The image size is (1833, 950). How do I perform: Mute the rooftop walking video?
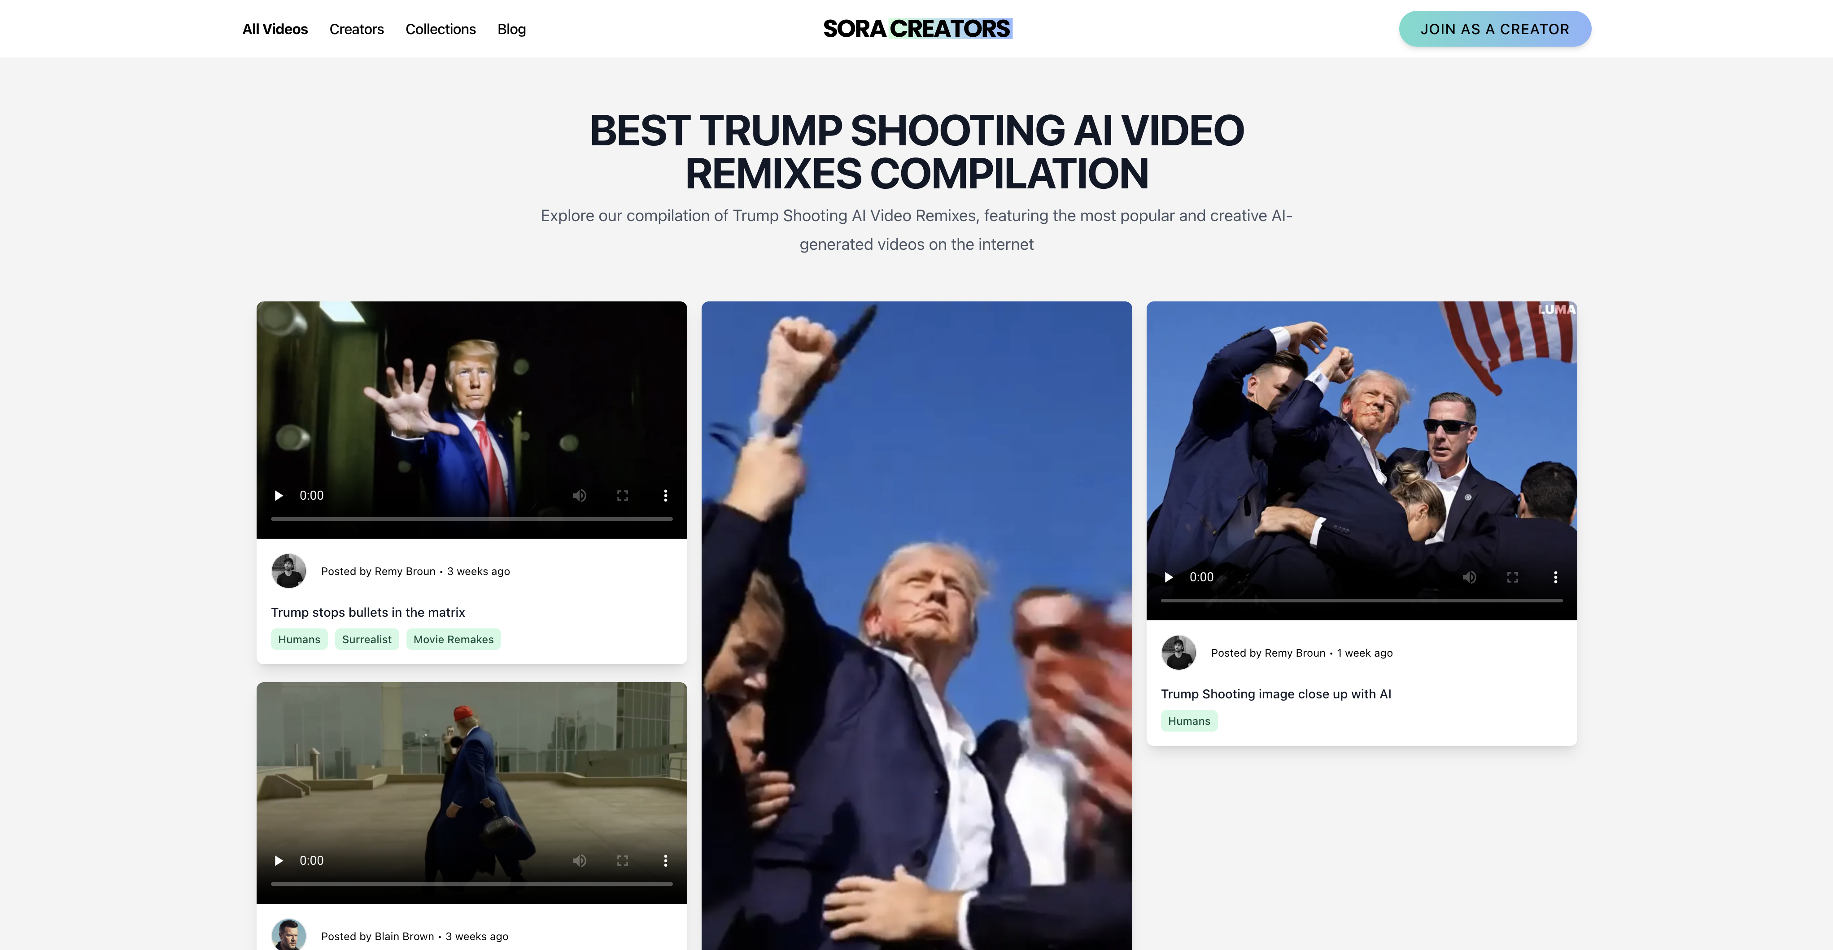click(x=579, y=860)
